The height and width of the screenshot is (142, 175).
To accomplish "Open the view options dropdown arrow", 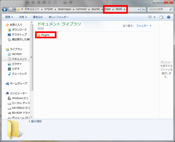I will pyautogui.click(x=155, y=17).
